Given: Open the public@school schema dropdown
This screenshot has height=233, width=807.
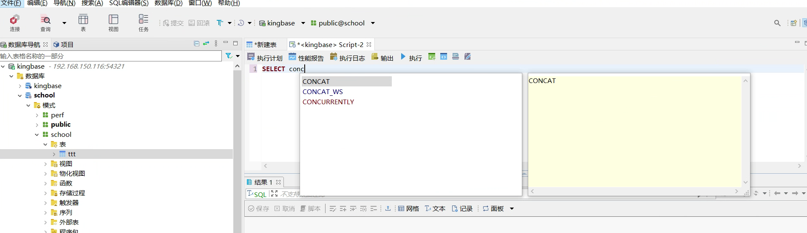Looking at the screenshot, I should click(x=373, y=23).
